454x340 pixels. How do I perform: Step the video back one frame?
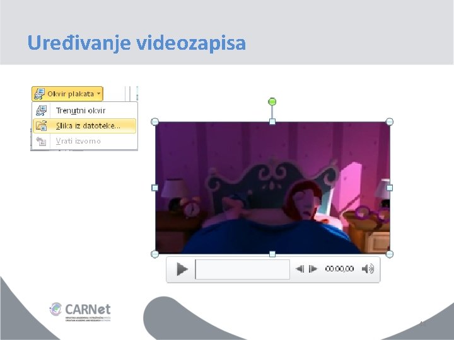point(300,269)
